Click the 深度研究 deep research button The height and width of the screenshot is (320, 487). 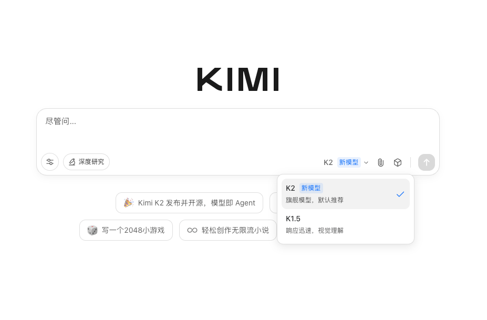point(86,162)
